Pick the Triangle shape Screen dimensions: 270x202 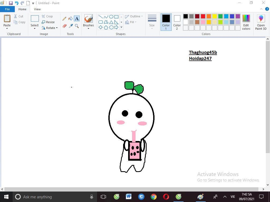click(111, 22)
